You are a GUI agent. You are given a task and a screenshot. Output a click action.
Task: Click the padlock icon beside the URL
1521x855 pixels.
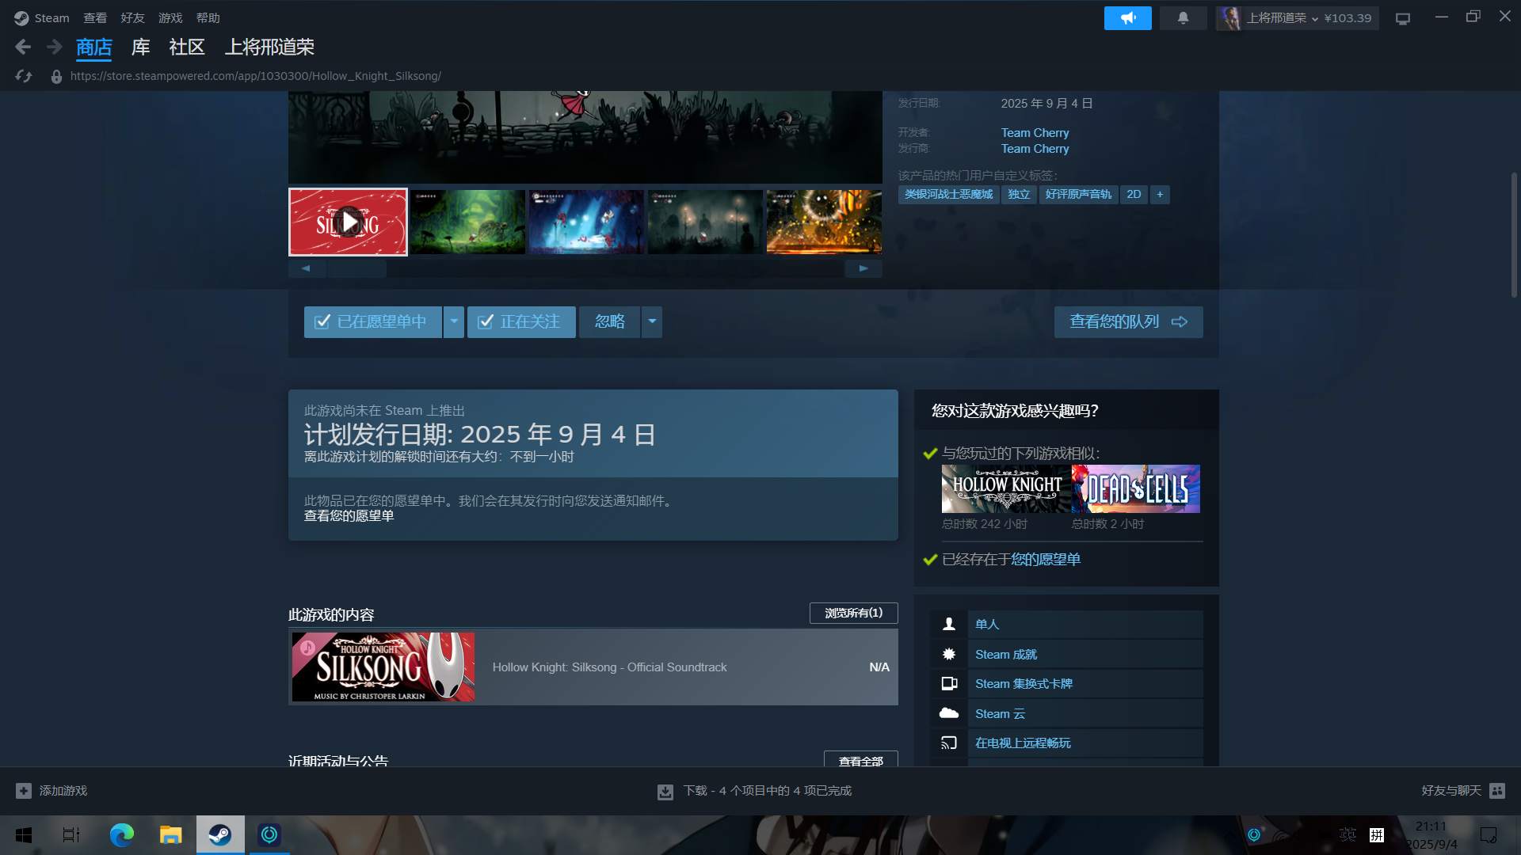tap(56, 77)
